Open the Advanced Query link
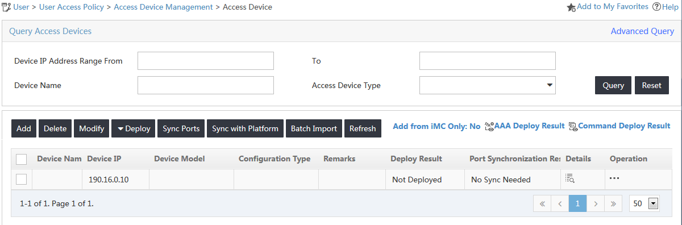 (642, 31)
